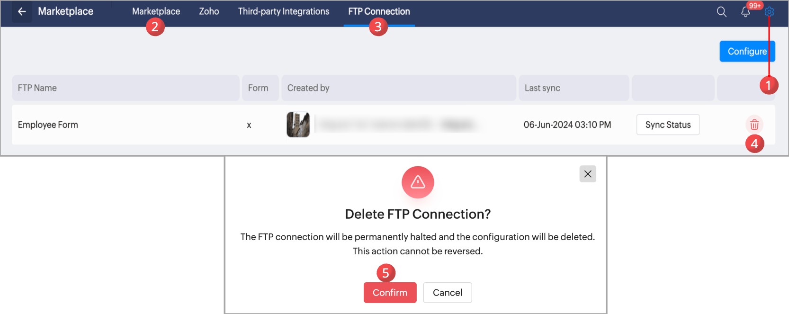The width and height of the screenshot is (789, 314).
Task: Switch to the Marketplace tab
Action: (156, 11)
